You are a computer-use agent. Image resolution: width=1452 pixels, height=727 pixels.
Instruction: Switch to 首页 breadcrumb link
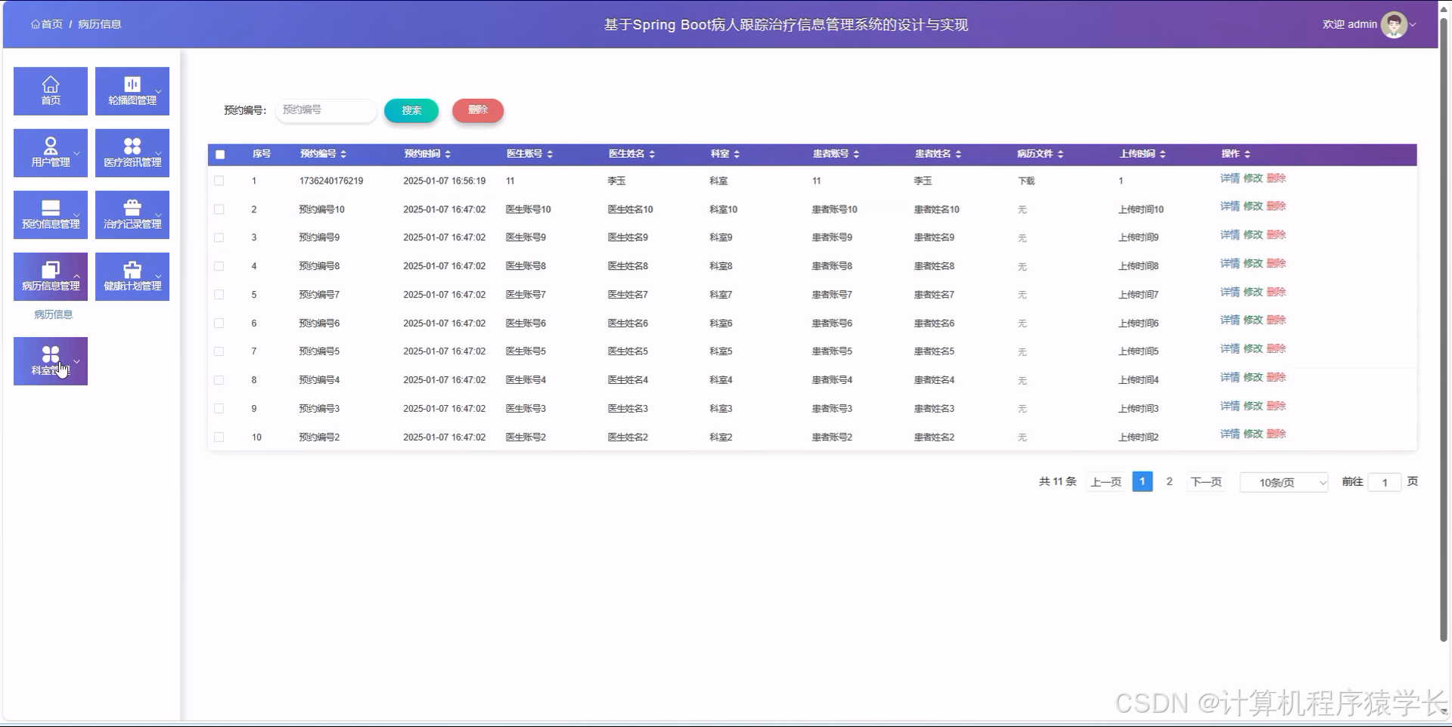tap(46, 23)
